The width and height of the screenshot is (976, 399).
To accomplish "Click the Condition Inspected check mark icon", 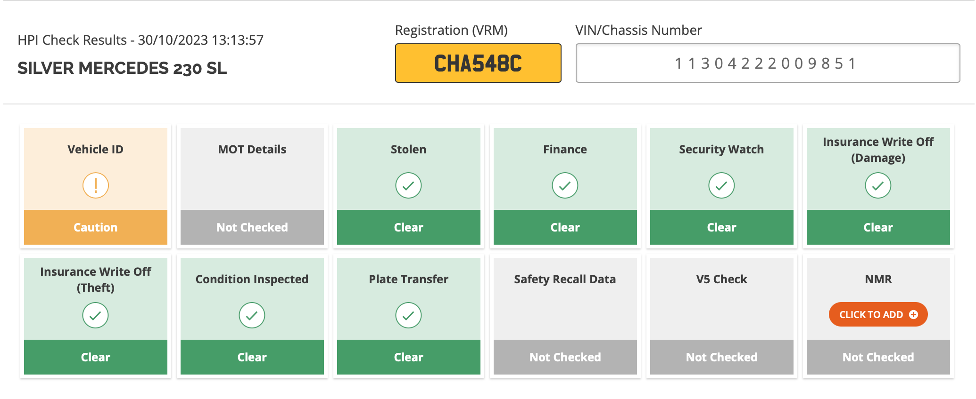I will click(x=252, y=315).
